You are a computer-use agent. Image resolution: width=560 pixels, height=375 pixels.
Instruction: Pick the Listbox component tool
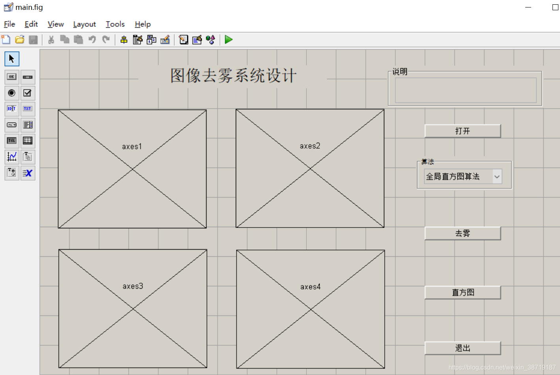pos(28,125)
